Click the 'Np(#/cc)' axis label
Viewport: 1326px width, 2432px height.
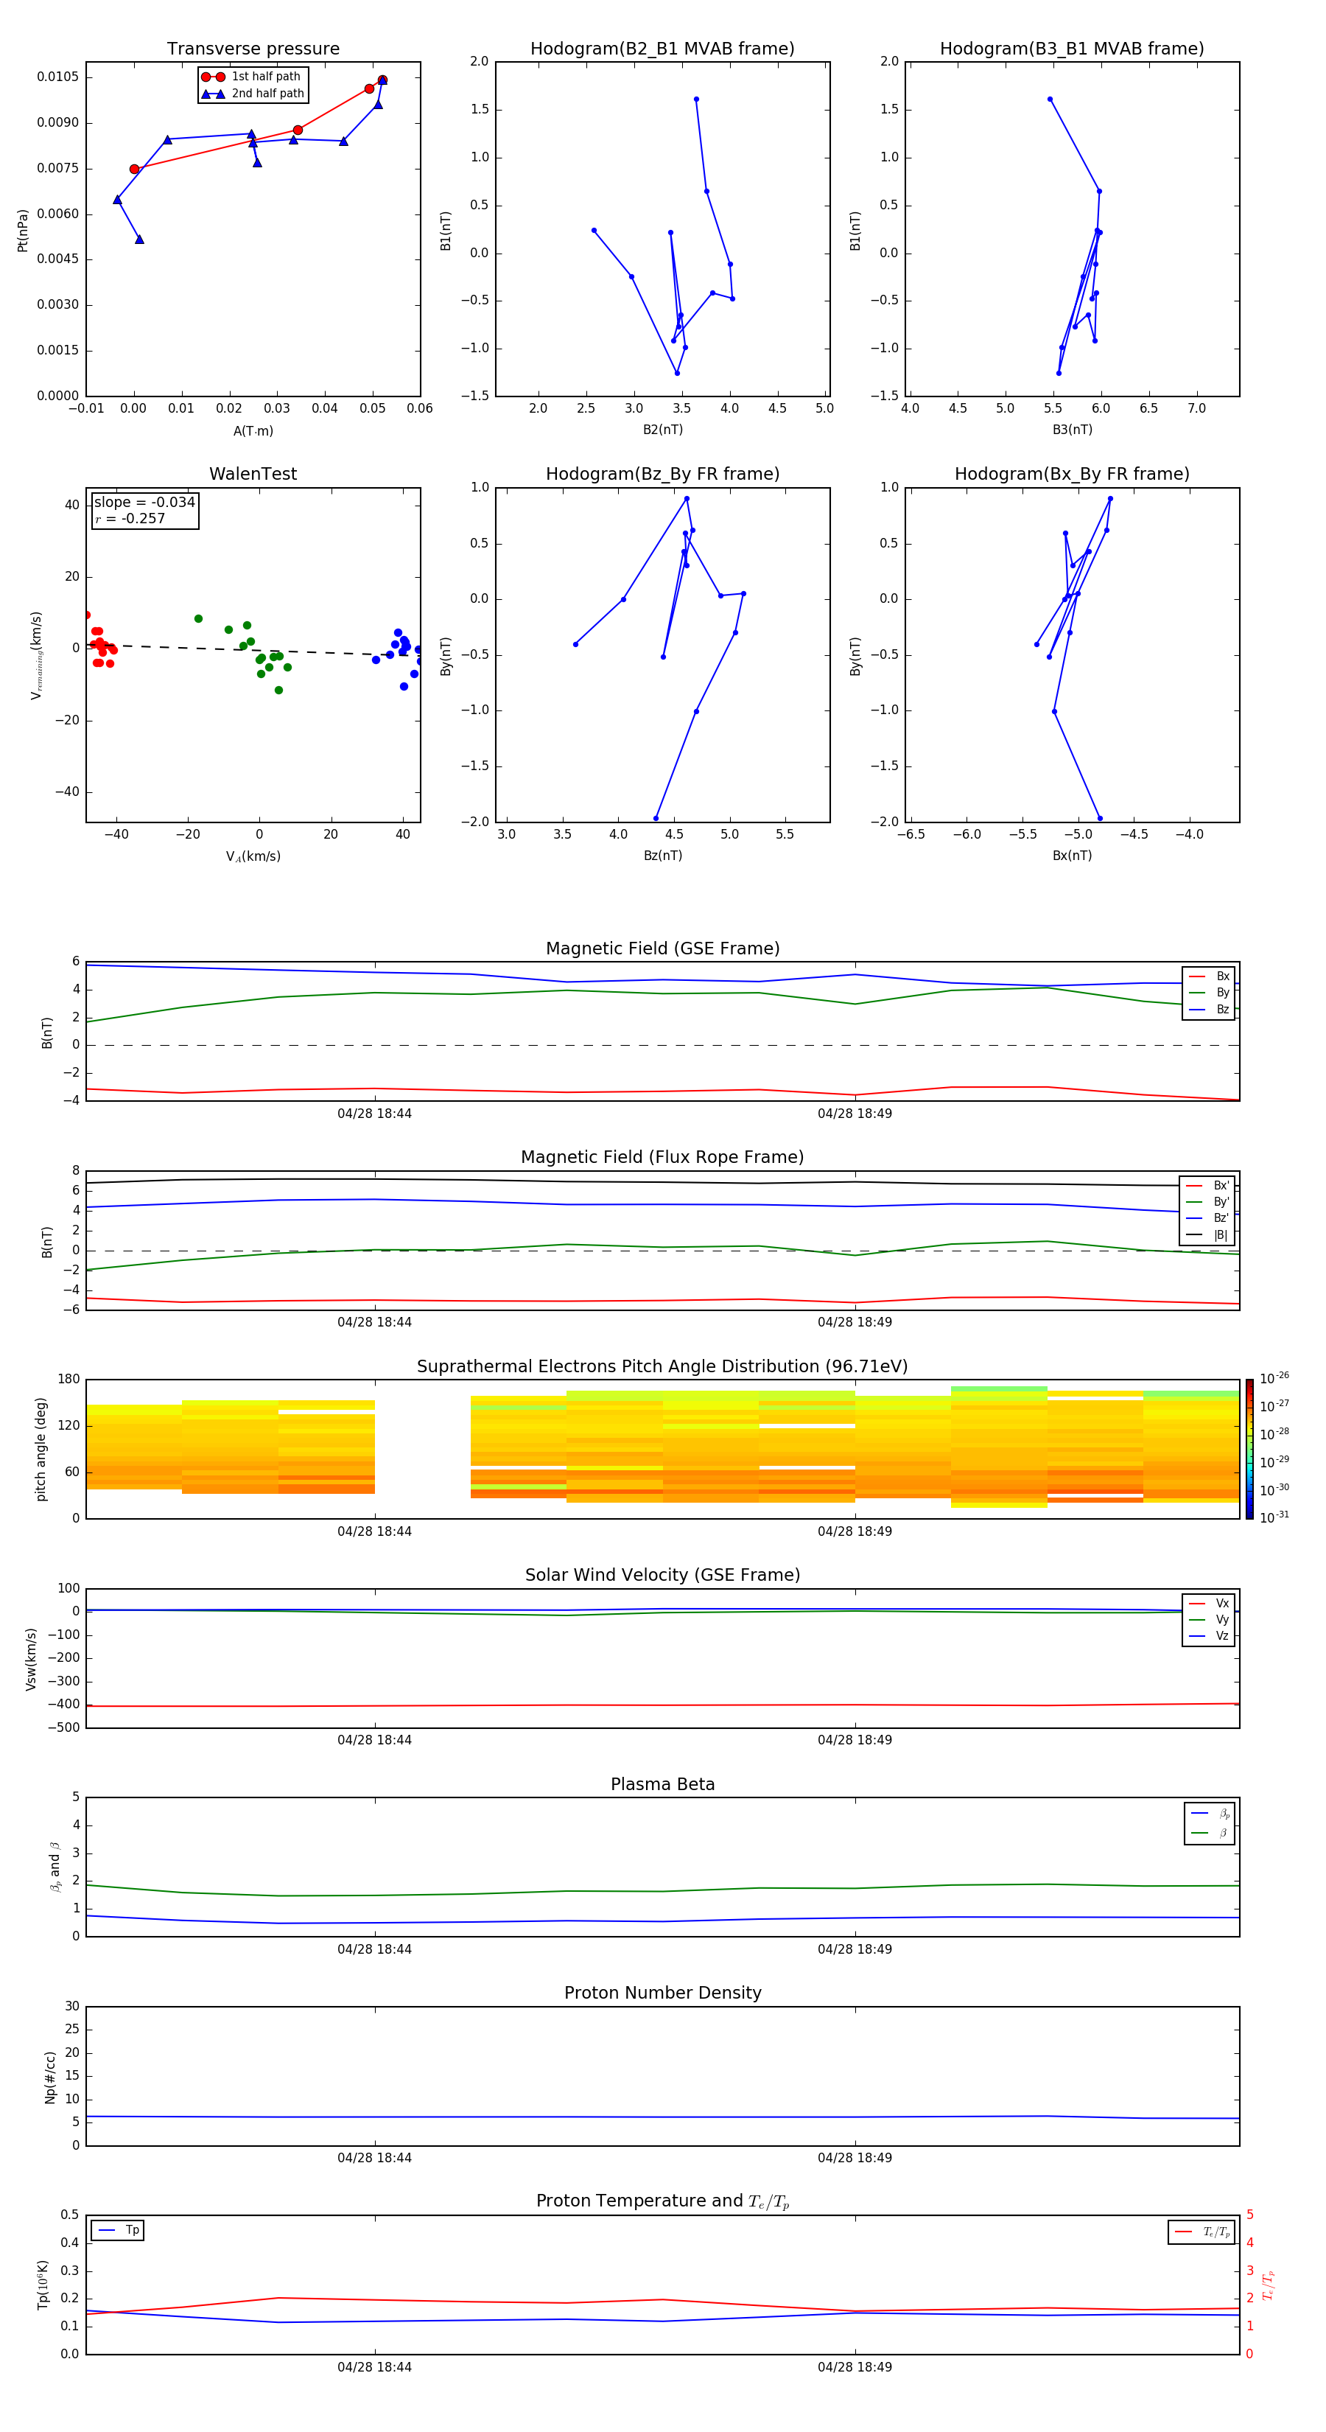click(50, 2076)
